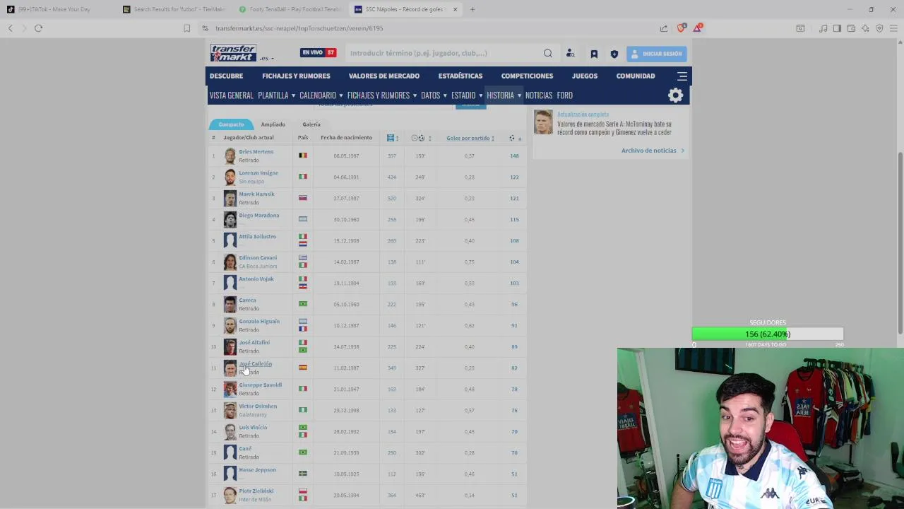Toggle the browser sidebar panel icon
Image resolution: width=904 pixels, height=509 pixels.
click(x=837, y=28)
